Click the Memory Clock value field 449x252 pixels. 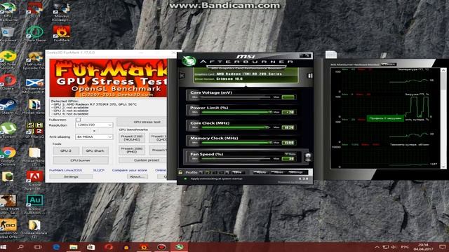click(x=288, y=143)
